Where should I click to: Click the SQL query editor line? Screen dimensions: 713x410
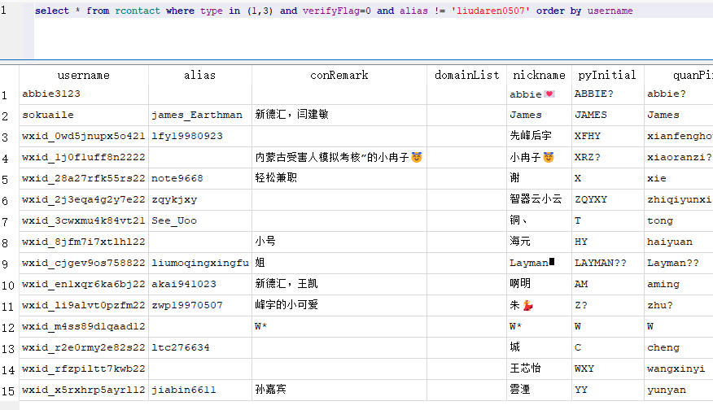tap(373, 11)
